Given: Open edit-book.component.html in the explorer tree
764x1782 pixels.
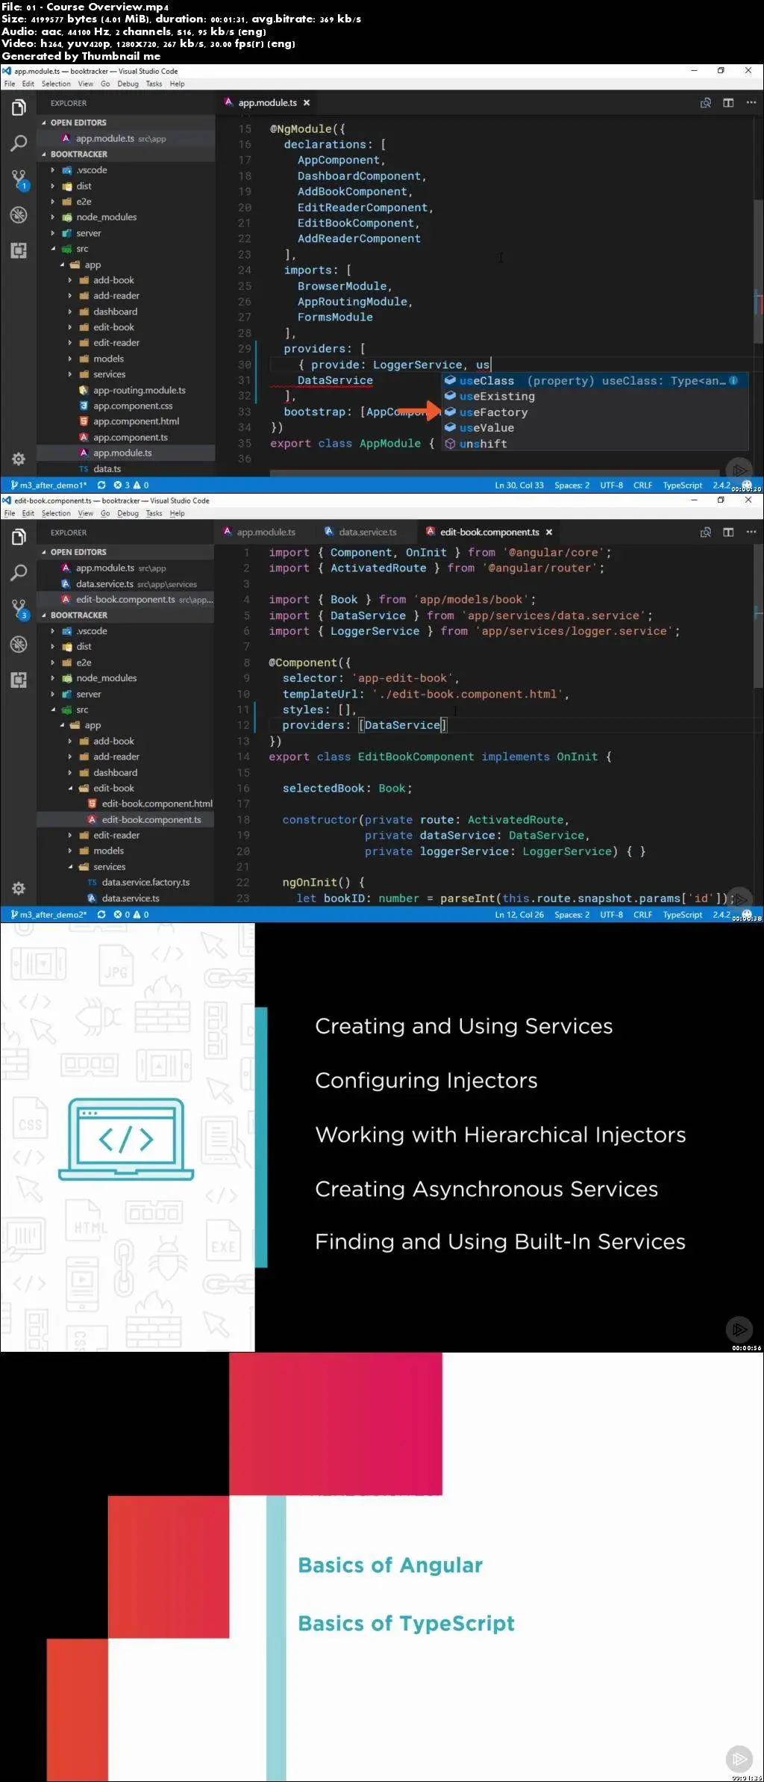Looking at the screenshot, I should tap(157, 804).
